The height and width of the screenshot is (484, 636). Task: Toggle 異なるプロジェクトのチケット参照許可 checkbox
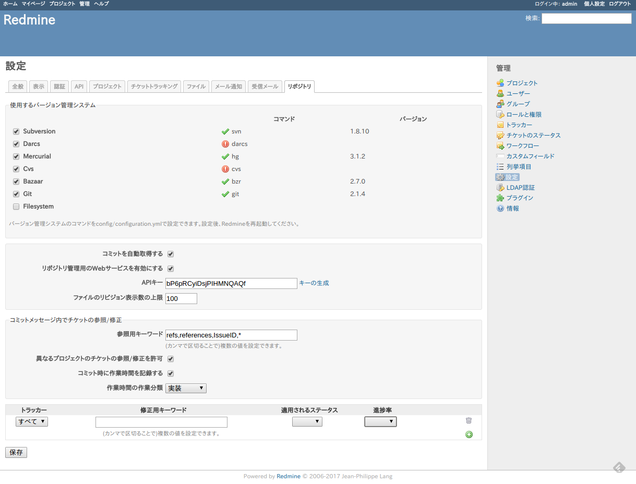coord(171,359)
